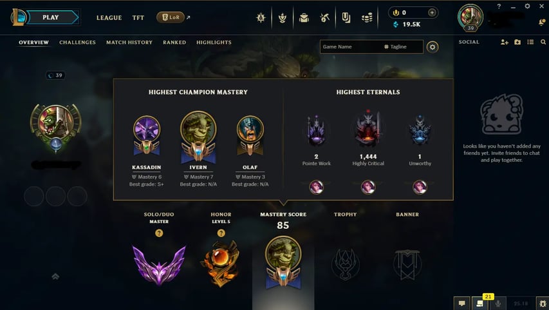Screen dimensions: 549x310
Task: Open the Store coins icon
Action: pos(367,17)
